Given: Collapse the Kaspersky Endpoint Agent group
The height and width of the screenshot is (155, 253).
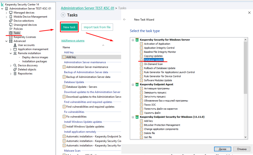Looking at the screenshot, I should (133, 84).
